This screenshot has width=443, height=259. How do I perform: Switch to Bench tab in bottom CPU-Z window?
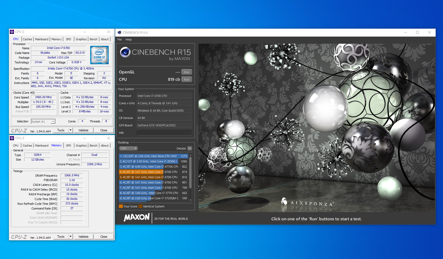pyautogui.click(x=93, y=146)
